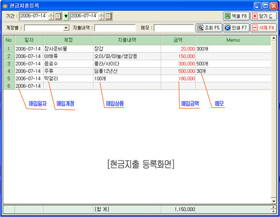280x217 pixels.
Task: Select the 콜라/사이다 detail cell
Action: (x=127, y=64)
